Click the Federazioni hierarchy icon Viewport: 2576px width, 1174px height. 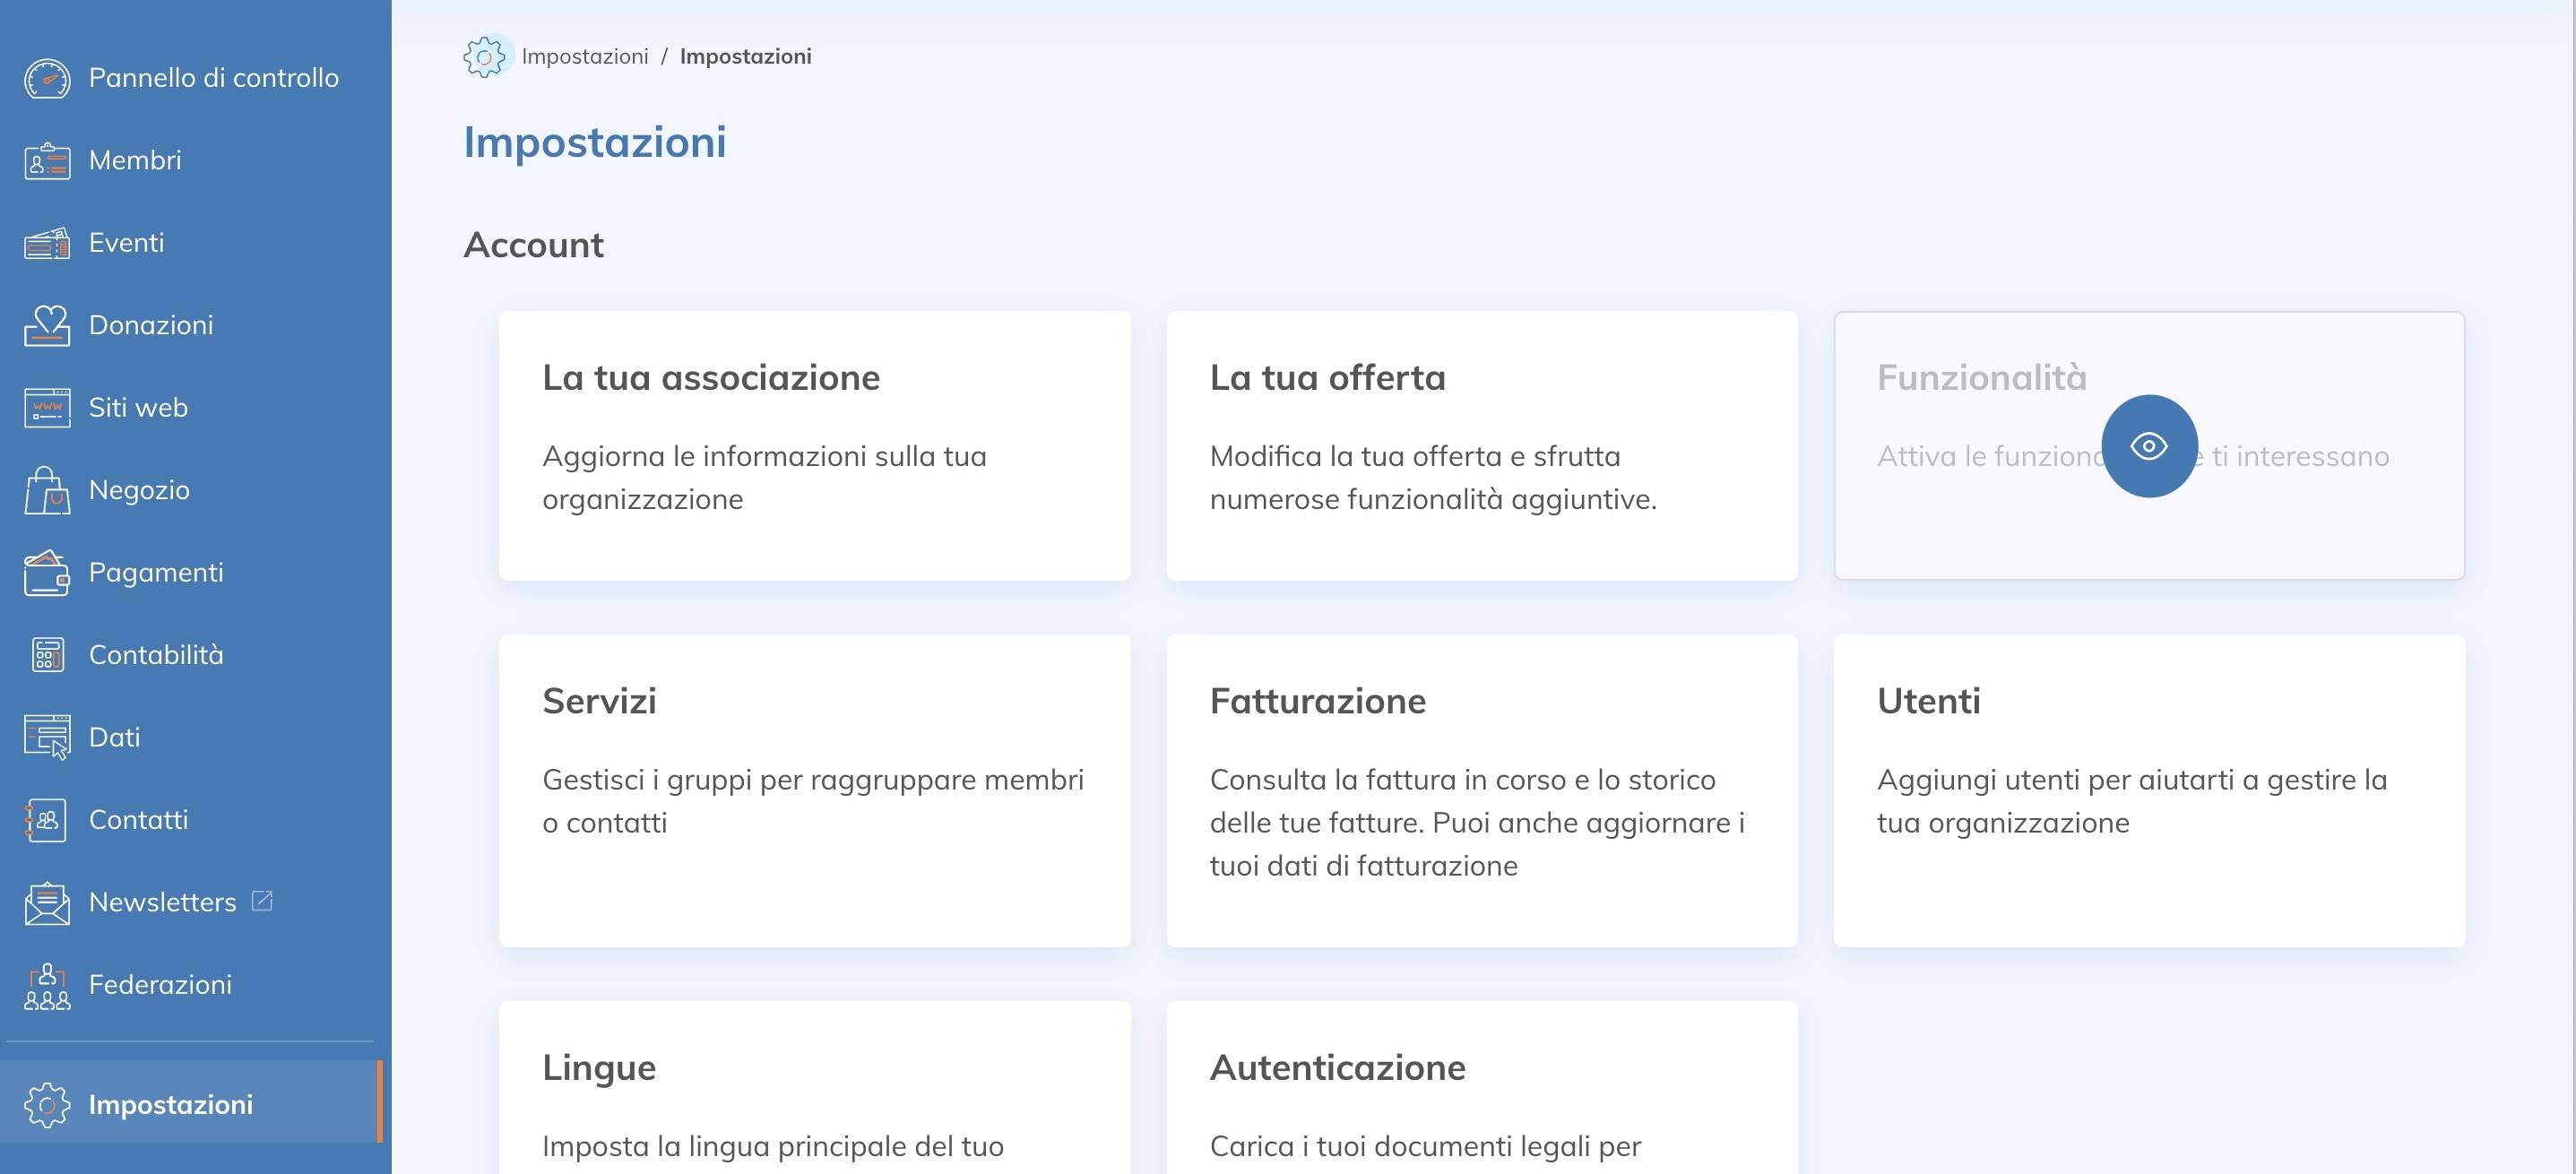click(x=47, y=986)
